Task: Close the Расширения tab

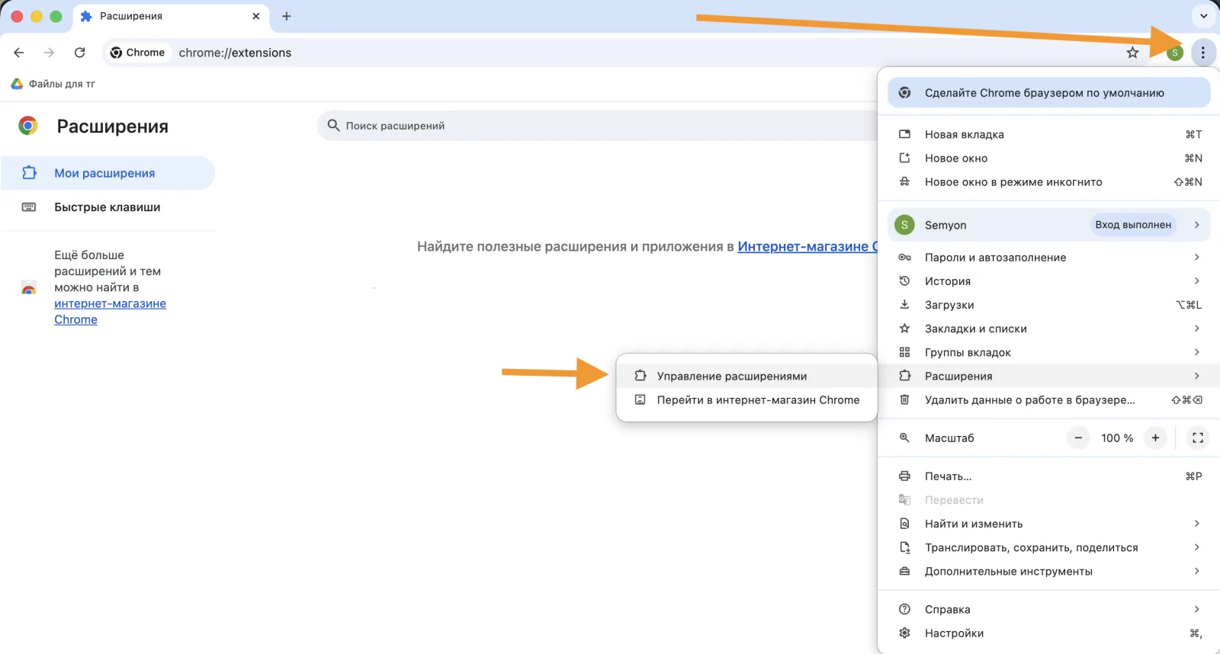Action: 255,16
